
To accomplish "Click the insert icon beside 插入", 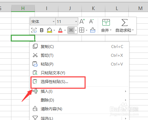I will tap(35, 91).
